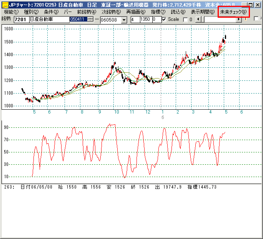Maximize the JP Chart window
This screenshot has width=263, height=239.
(x=251, y=5)
